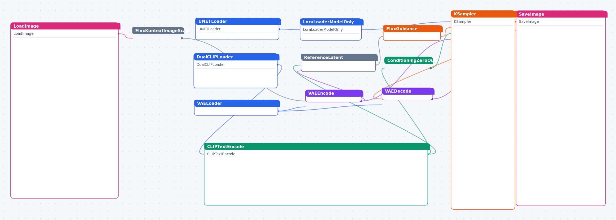Click the 'LoadImage' label inside the node body

(x=23, y=33)
